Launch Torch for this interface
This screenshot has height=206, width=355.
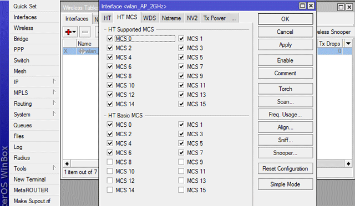click(285, 89)
